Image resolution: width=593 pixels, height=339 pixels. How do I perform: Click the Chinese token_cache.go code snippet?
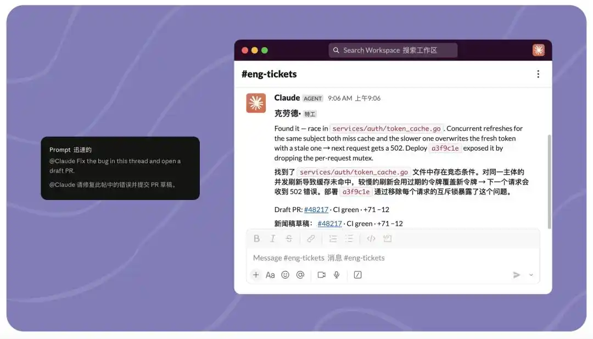pyautogui.click(x=354, y=172)
